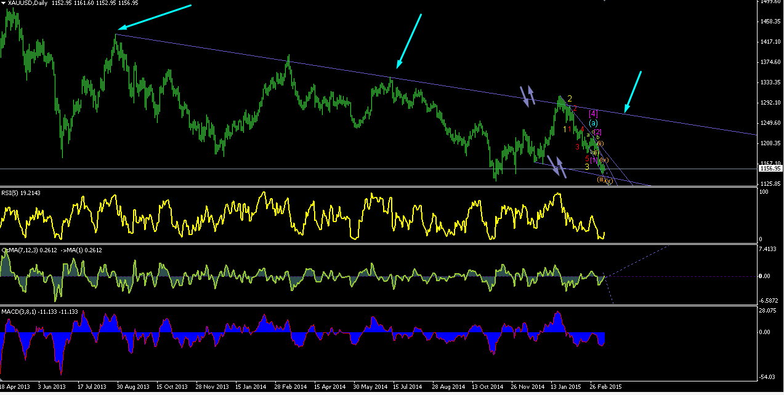Click the 28 Nov 2013 date label
The image size is (784, 395).
[211, 387]
